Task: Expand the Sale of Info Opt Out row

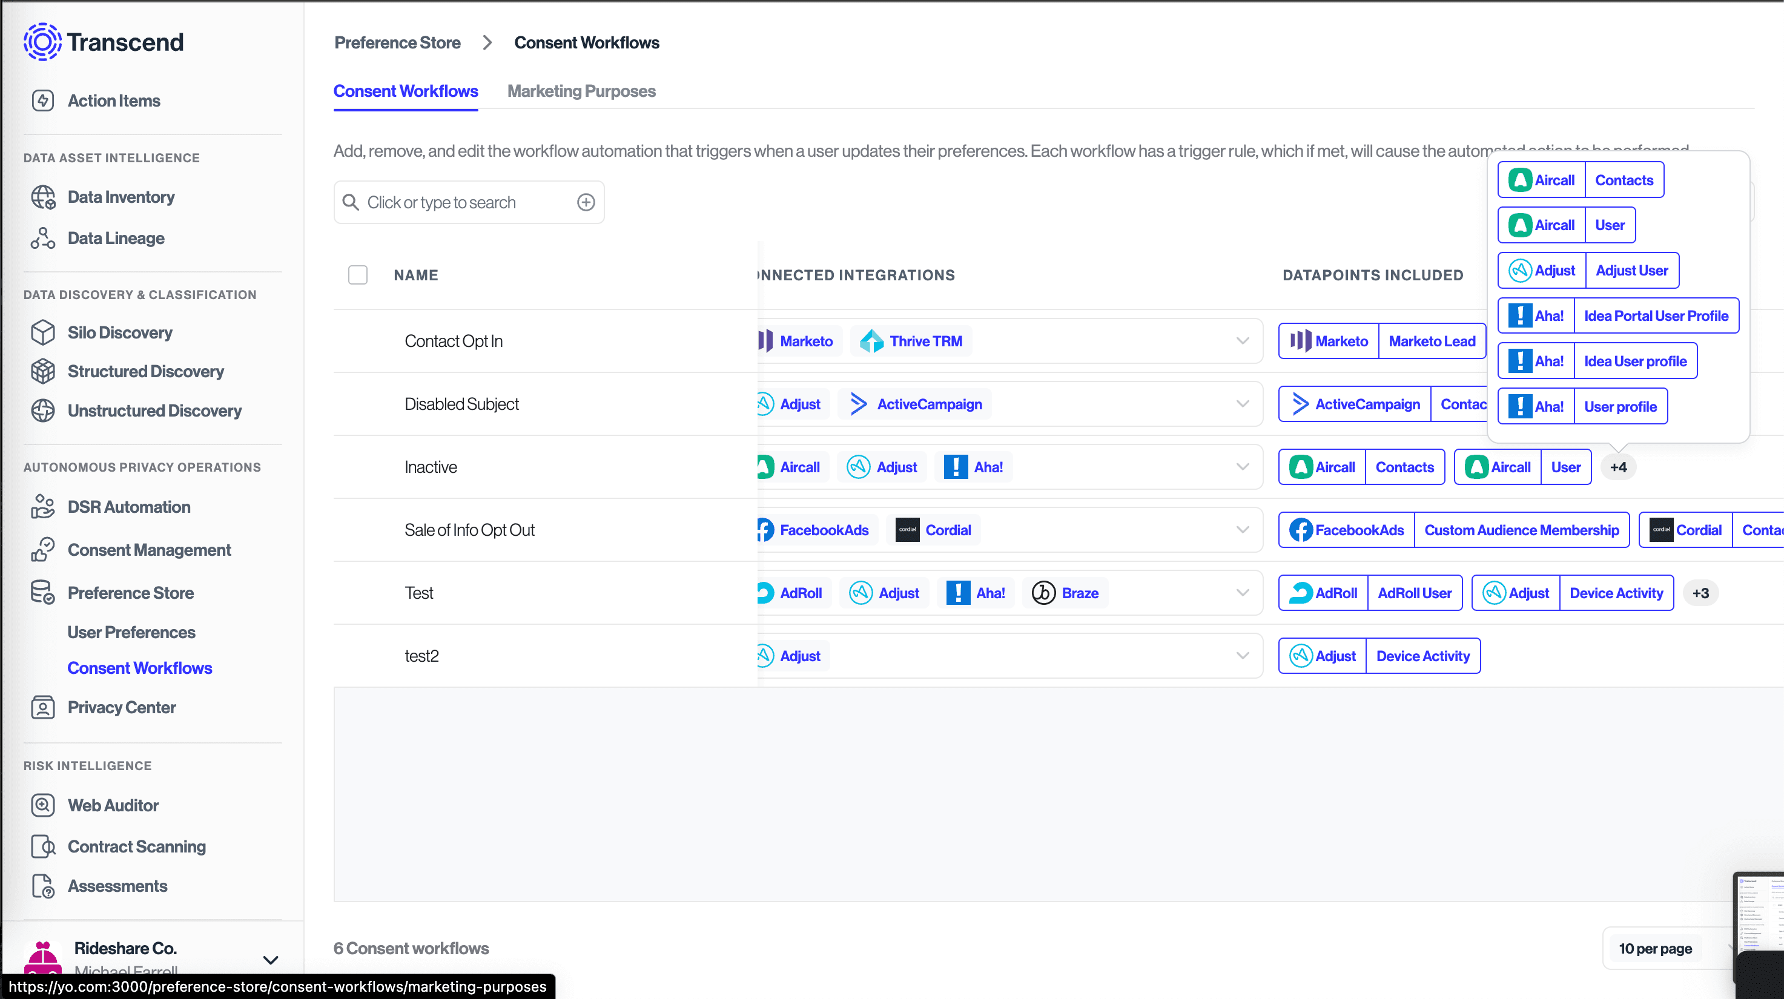Action: tap(1243, 530)
